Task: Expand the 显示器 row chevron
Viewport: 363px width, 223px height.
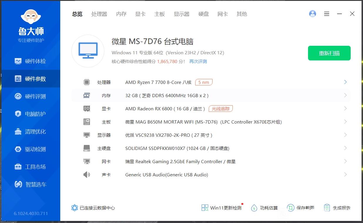Action: coord(345,135)
